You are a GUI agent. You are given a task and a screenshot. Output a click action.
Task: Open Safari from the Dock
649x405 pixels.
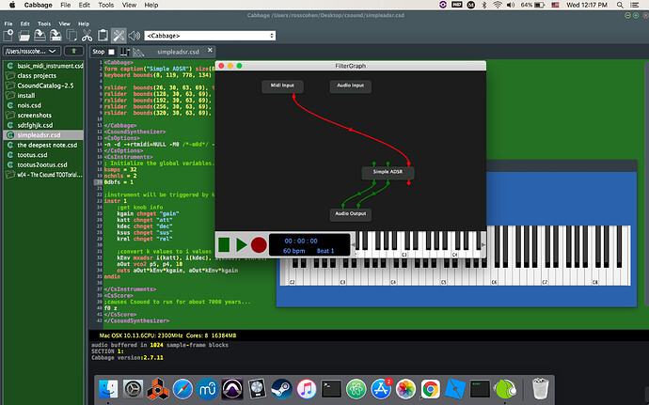click(182, 389)
